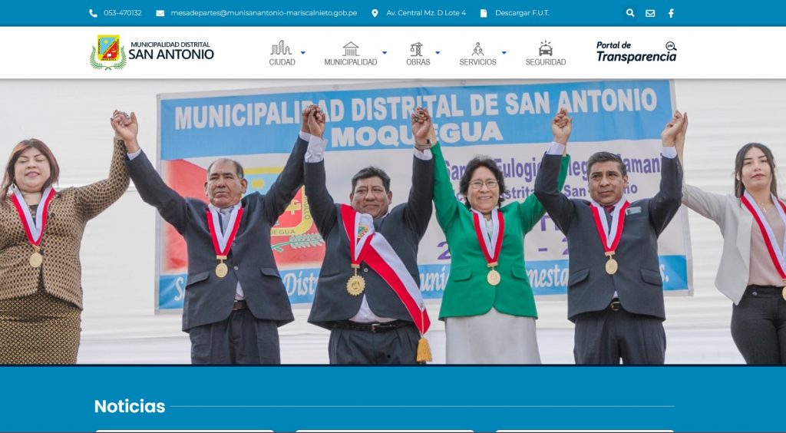Click the phone icon in top bar
786x433 pixels.
93,13
